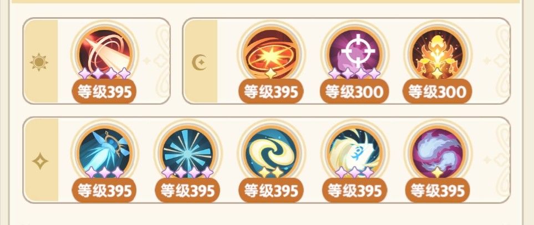Select the purple smoke cloud skill
This screenshot has width=534, height=225.
tap(438, 154)
